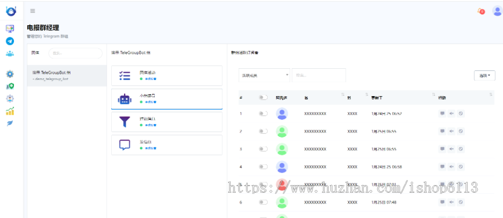Screen dimensions: 503x218
Task: Toggle the switch in row 3
Action: 263,149
